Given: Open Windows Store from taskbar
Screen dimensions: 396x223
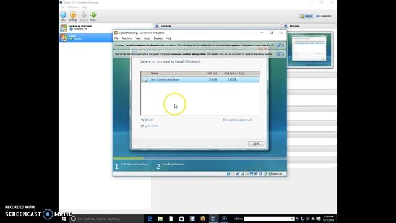Looking at the screenshot, I should [x=181, y=219].
